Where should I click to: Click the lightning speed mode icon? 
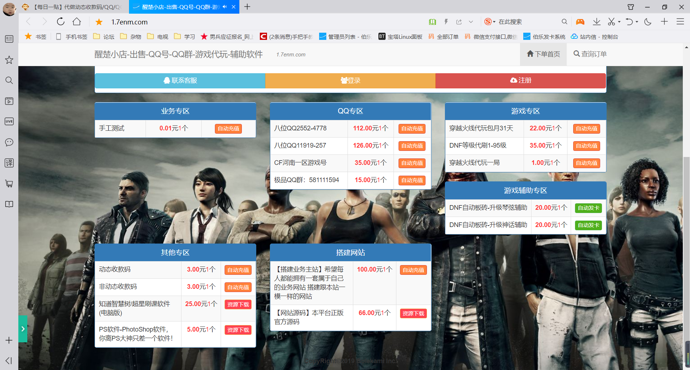(x=446, y=22)
